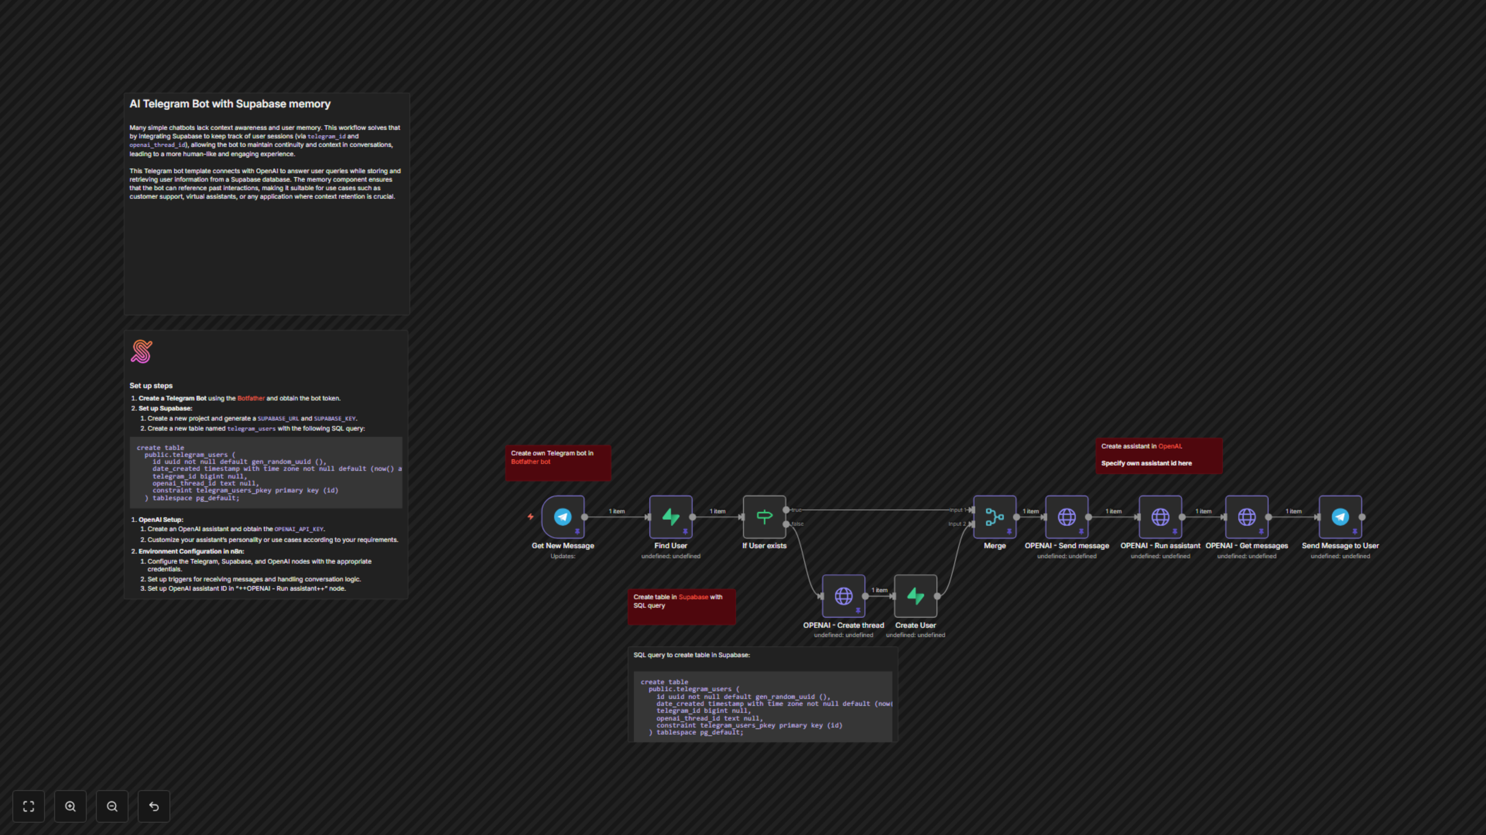This screenshot has height=835, width=1486.
Task: Open the OPENAI - Create thread node
Action: click(x=843, y=596)
